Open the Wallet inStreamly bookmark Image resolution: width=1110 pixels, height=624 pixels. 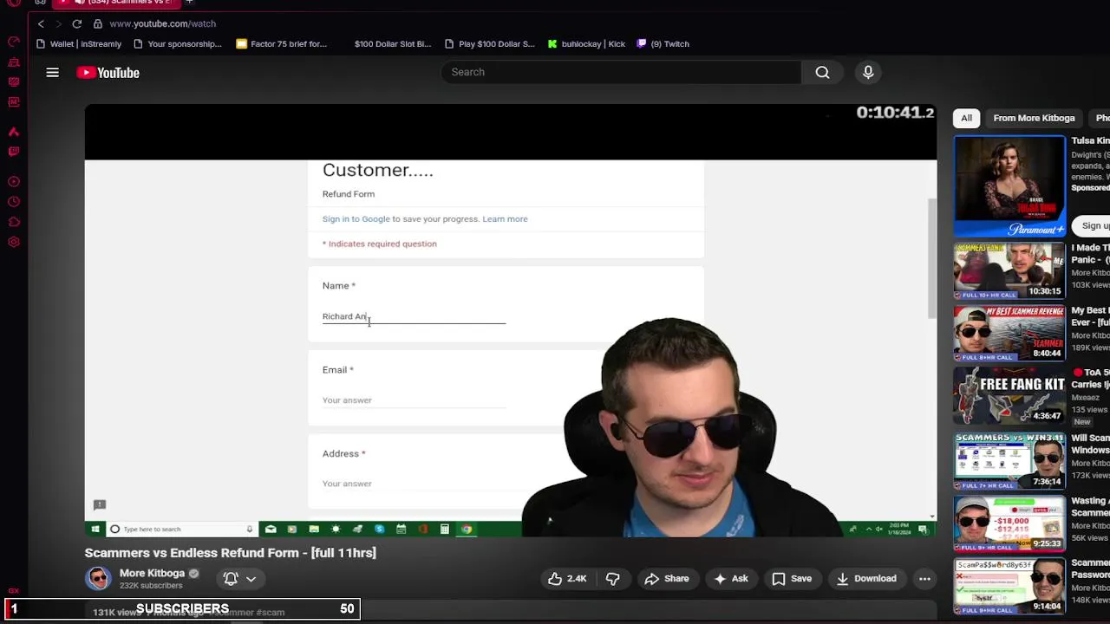coord(78,43)
